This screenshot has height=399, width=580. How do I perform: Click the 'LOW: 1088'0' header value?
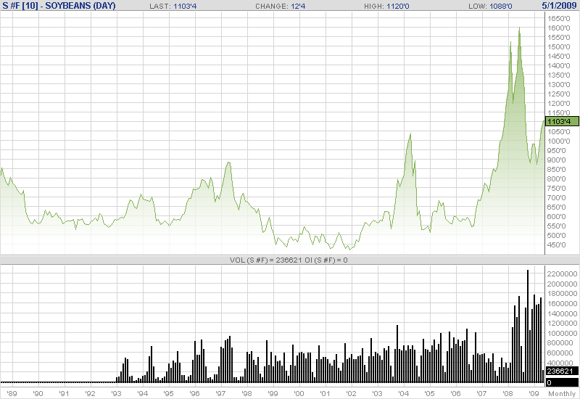point(490,7)
